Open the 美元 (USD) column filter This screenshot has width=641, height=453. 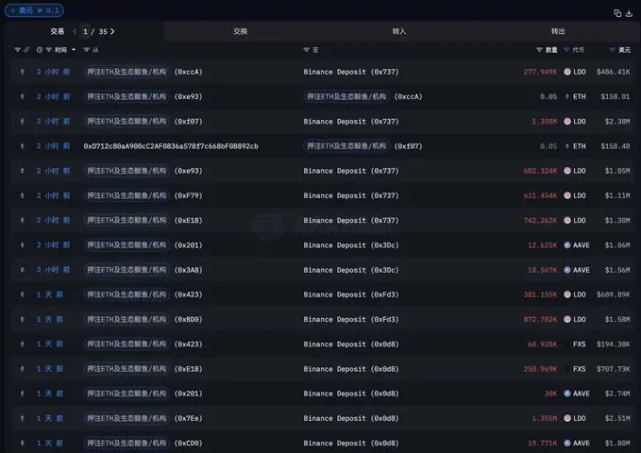point(611,49)
